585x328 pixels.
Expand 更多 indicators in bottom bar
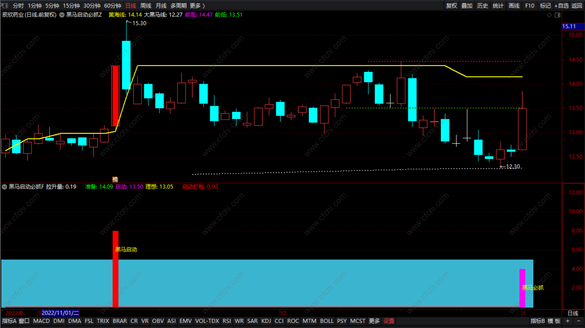pos(374,321)
